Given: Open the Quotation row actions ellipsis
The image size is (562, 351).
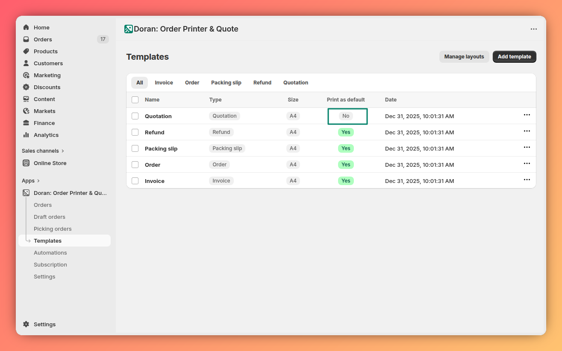Looking at the screenshot, I should (x=527, y=115).
